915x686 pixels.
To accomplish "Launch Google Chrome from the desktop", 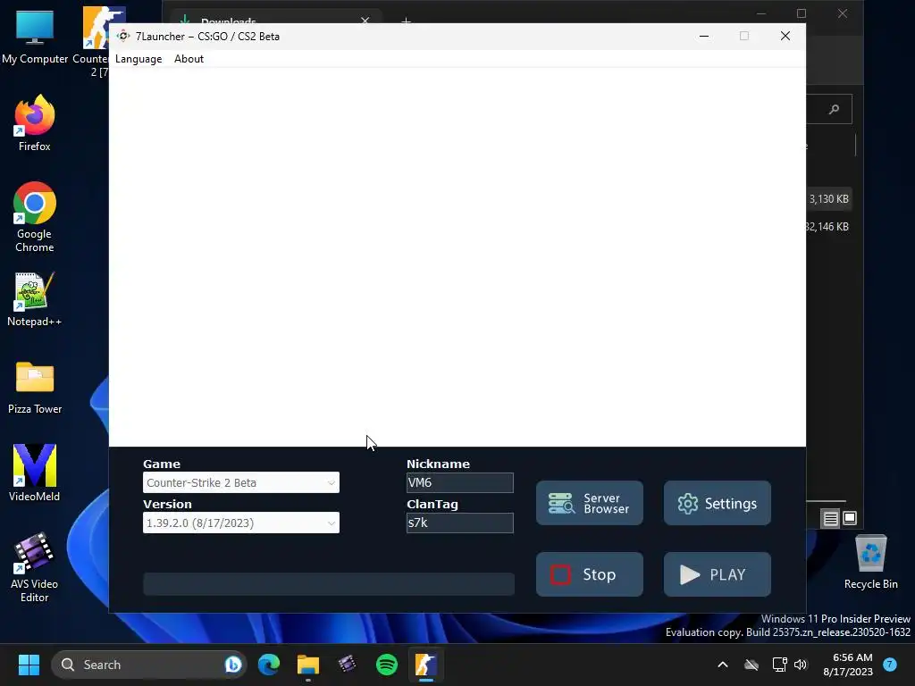I will pos(35,217).
